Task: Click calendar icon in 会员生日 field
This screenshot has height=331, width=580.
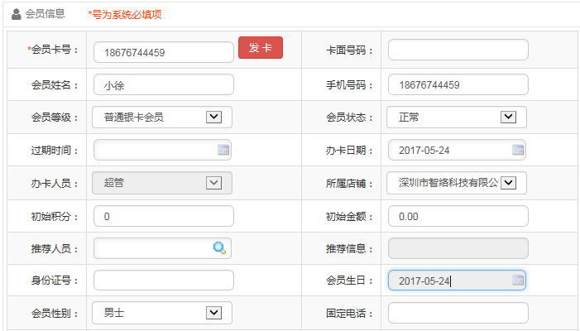Action: [x=518, y=281]
